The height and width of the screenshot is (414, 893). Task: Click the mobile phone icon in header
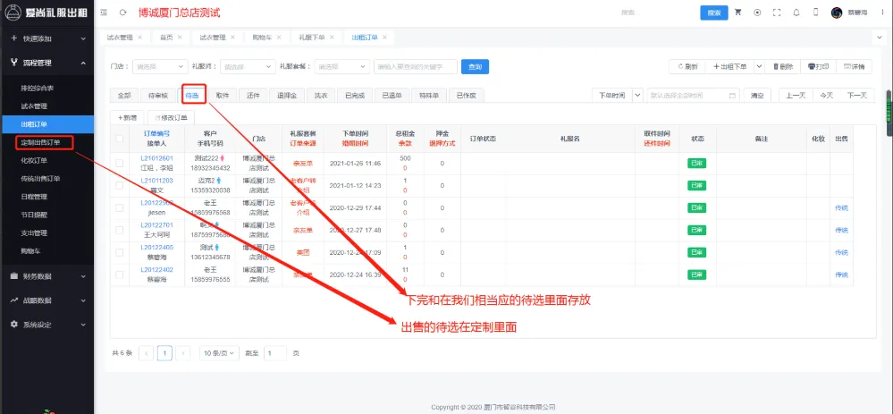pyautogui.click(x=814, y=13)
